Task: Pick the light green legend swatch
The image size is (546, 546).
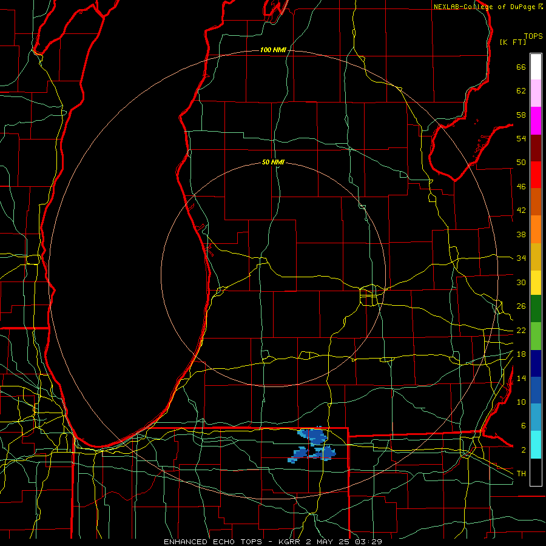Action: [x=536, y=336]
